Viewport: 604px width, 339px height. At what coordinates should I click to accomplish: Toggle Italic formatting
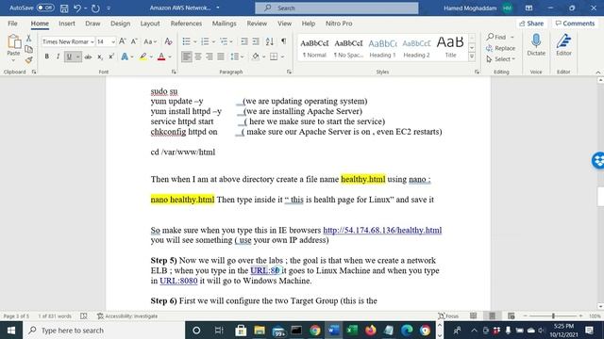coord(58,56)
